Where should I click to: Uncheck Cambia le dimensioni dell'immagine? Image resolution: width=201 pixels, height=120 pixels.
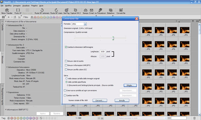(x=66, y=47)
